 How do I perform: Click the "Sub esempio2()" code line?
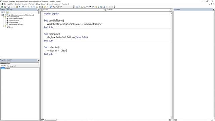(x=52, y=34)
